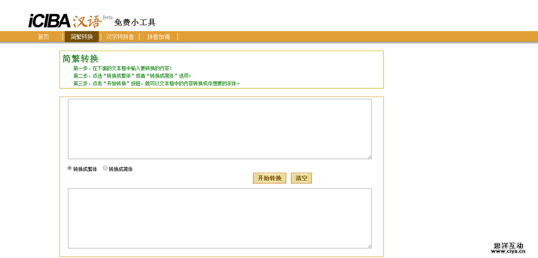Click the Beta label next to logo

(x=108, y=17)
